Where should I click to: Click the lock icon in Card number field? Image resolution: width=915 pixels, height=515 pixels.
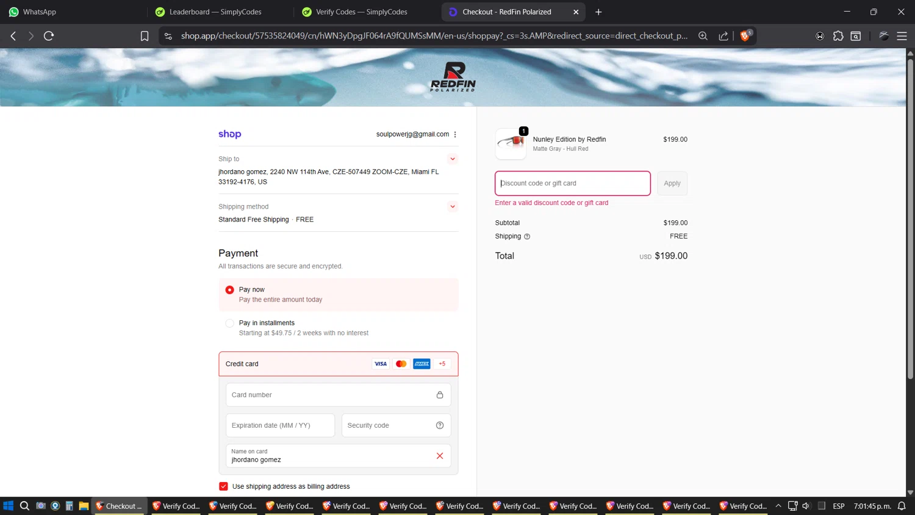(x=440, y=395)
